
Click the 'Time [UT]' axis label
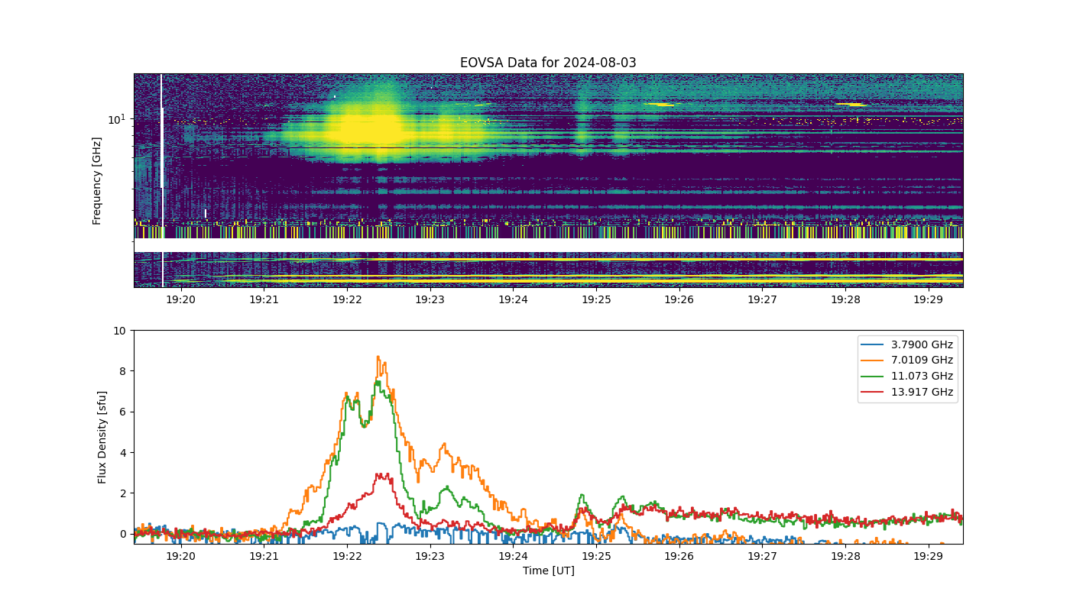548,571
